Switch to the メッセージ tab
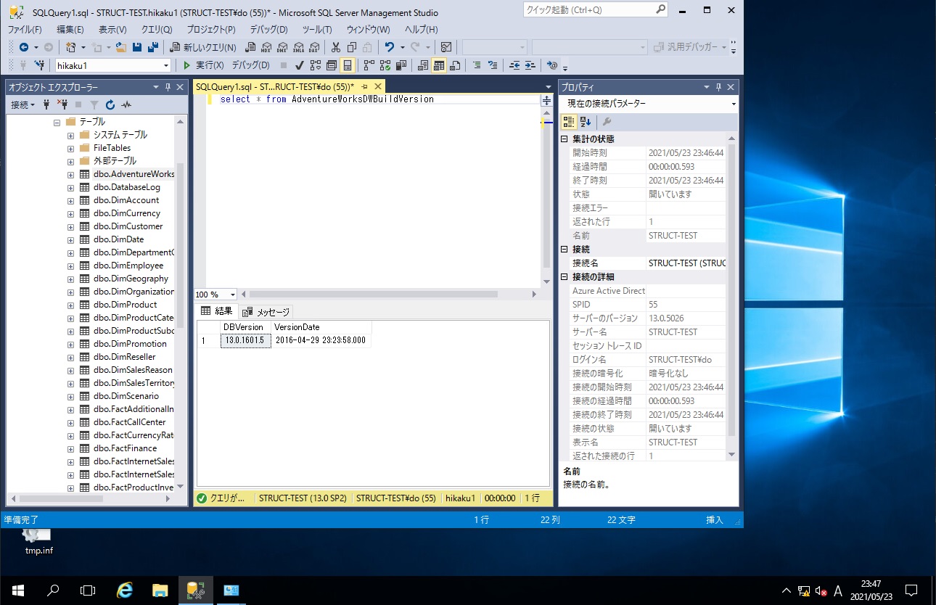The height and width of the screenshot is (605, 936). pyautogui.click(x=265, y=312)
